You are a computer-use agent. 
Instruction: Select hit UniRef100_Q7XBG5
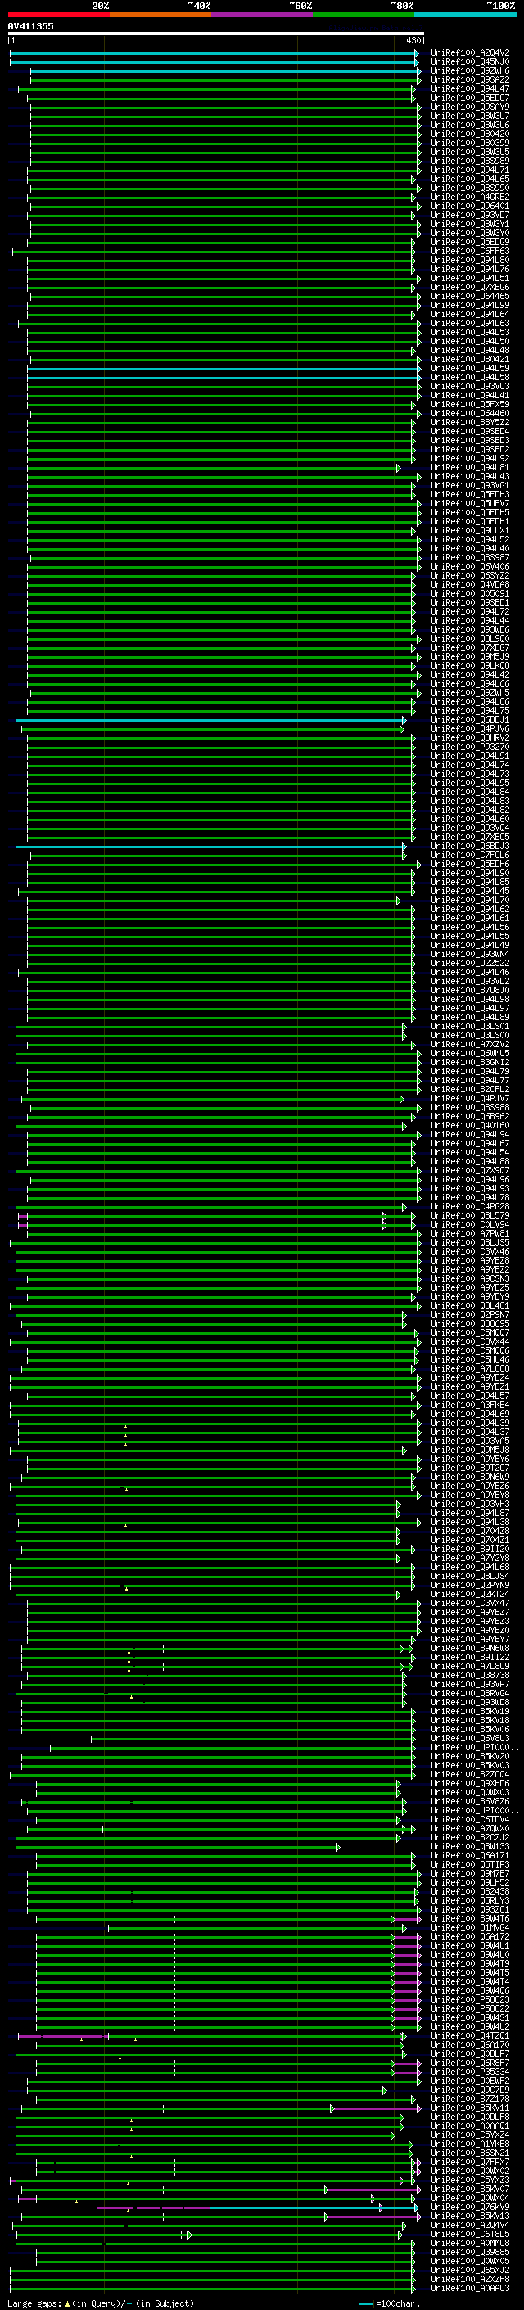470,837
